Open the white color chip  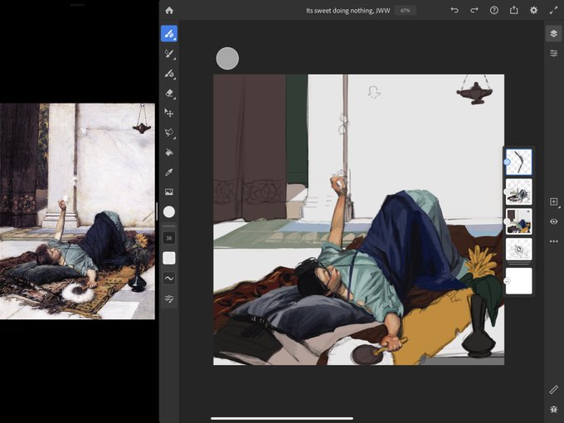pyautogui.click(x=169, y=211)
